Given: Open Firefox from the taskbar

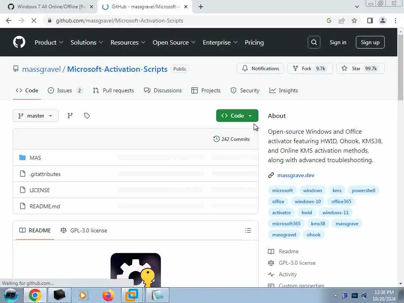Looking at the screenshot, I should tap(108, 295).
